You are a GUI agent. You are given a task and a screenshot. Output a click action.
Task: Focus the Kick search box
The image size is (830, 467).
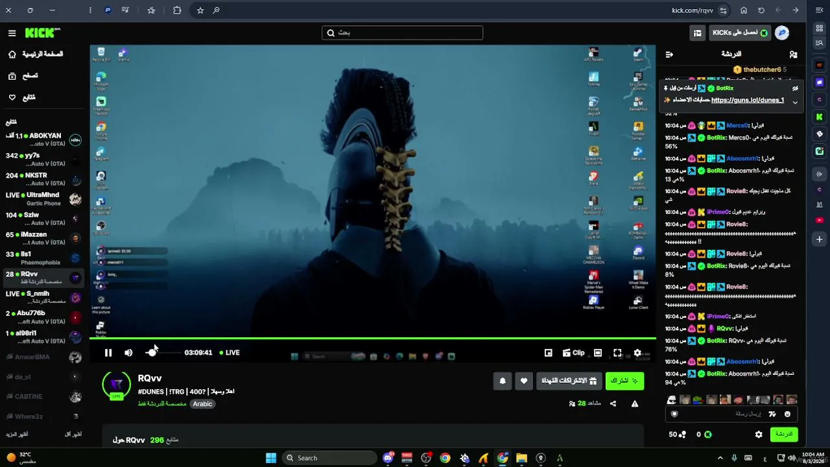point(403,33)
